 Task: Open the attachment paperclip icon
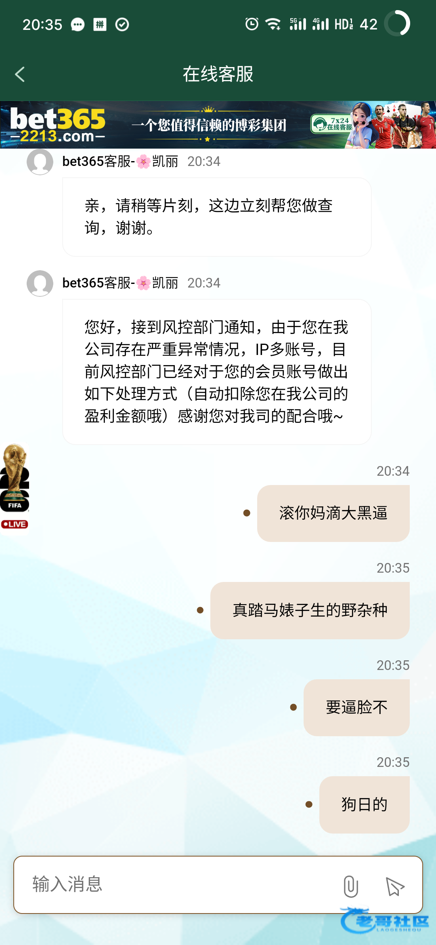[x=350, y=886]
